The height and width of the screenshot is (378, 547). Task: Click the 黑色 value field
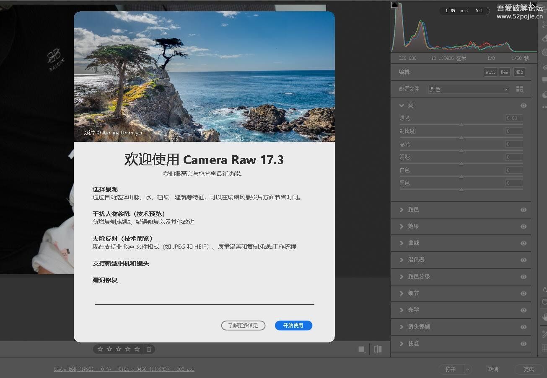coord(514,183)
